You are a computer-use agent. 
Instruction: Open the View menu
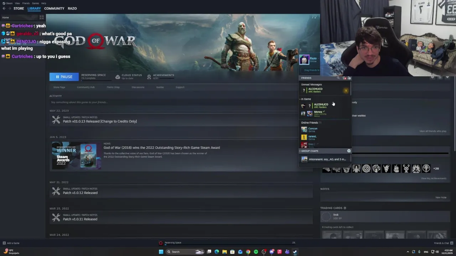pos(17,3)
